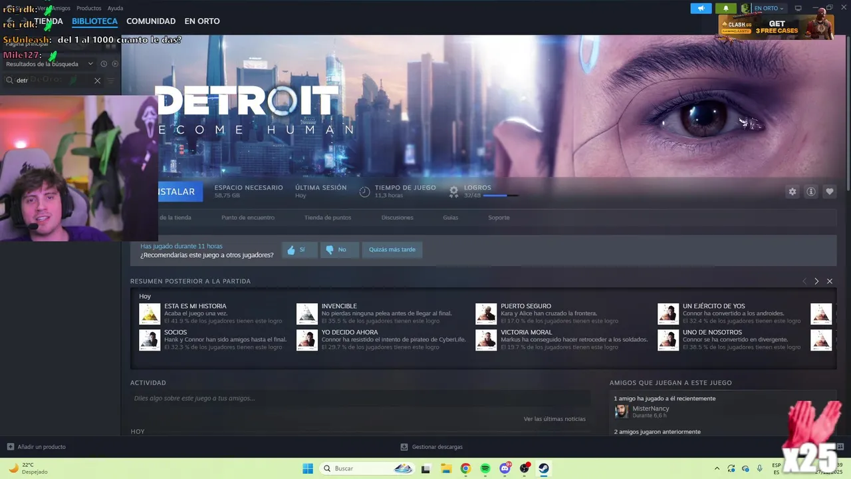Viewport: 851px width, 479px height.
Task: Open Ver las últimas noticias link
Action: (x=554, y=419)
